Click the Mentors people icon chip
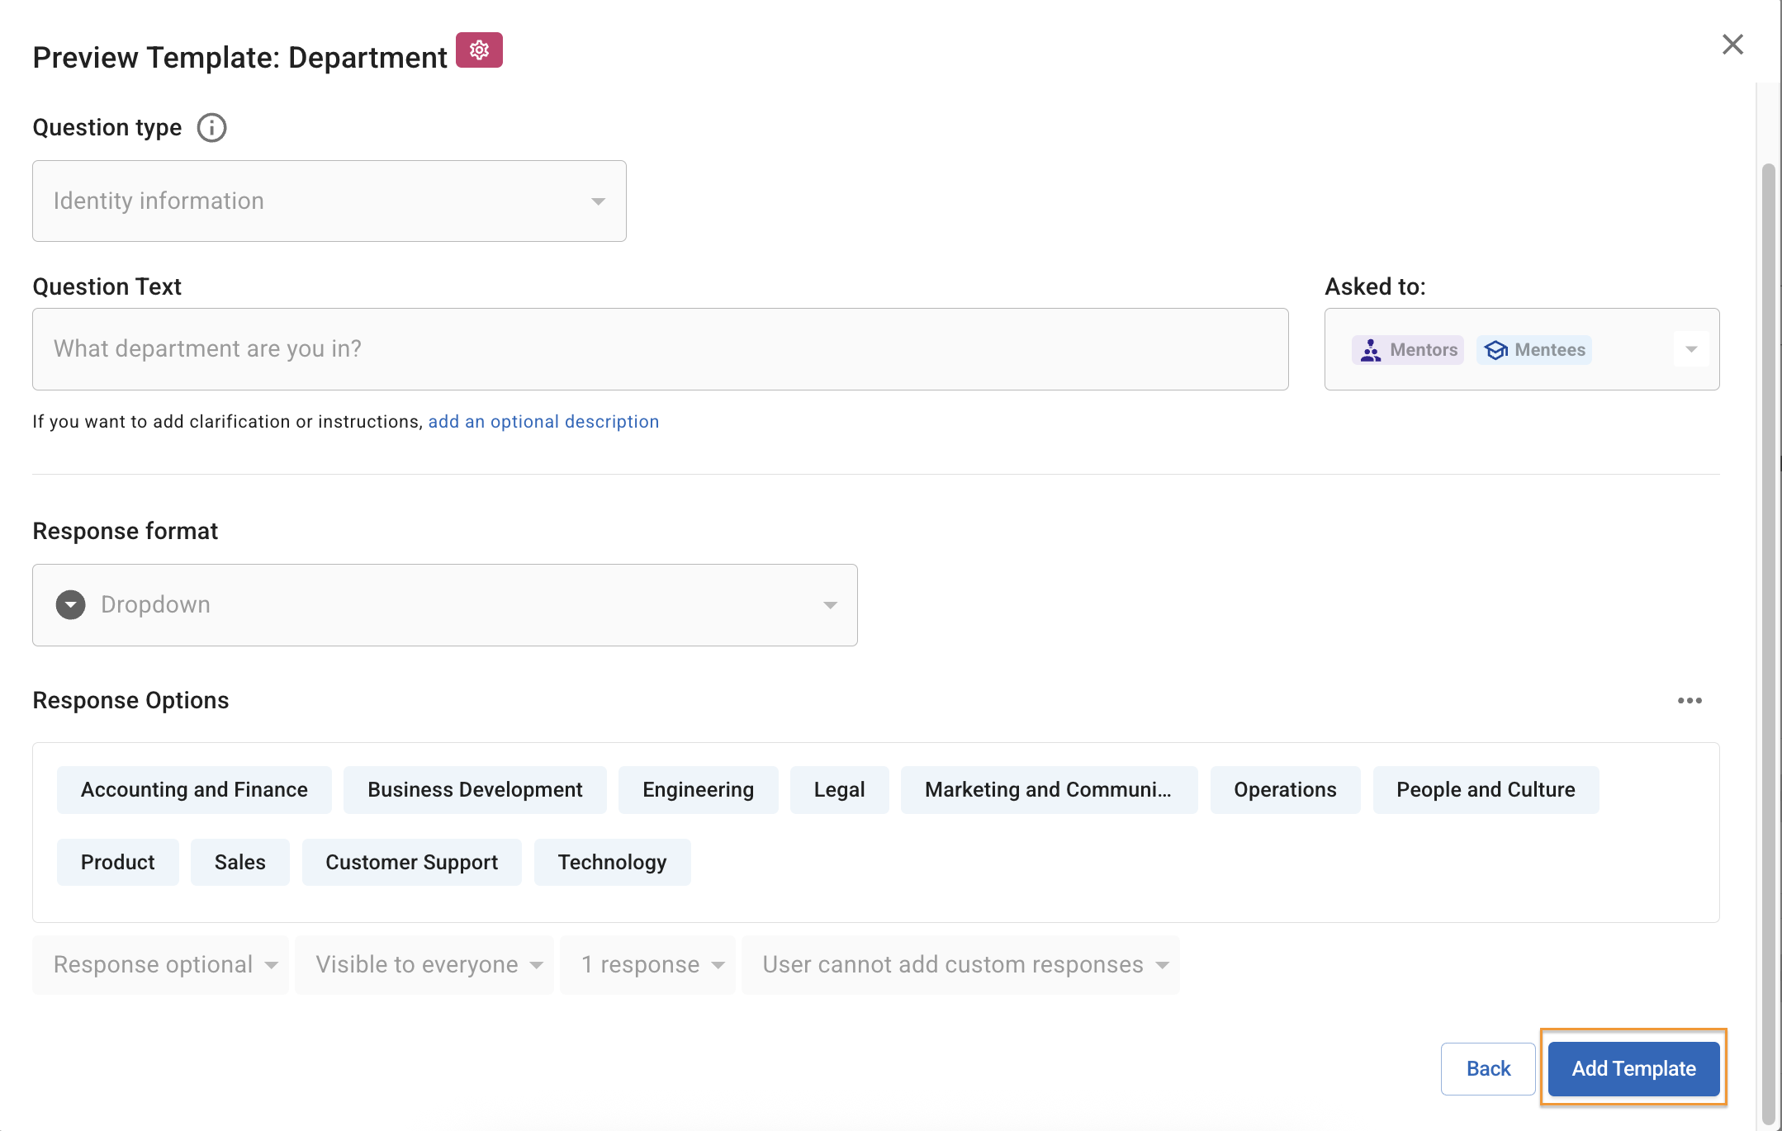Screen dimensions: 1782x1131 [x=1371, y=350]
